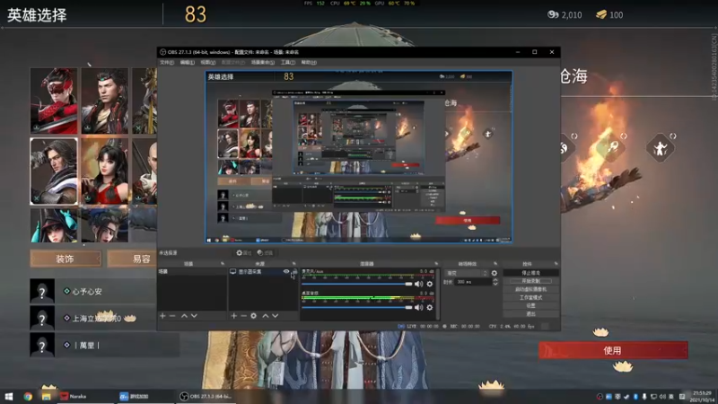
Task: Select the hero with teal horns portrait
Action: tap(54, 225)
